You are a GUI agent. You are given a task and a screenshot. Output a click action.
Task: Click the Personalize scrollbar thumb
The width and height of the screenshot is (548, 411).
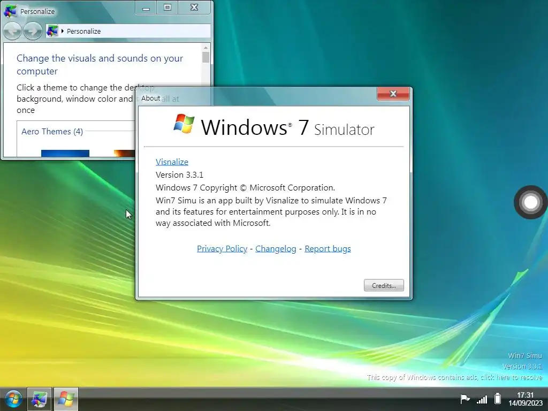[x=205, y=57]
